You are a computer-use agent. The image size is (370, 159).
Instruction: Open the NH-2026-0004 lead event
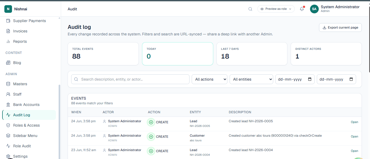354,151
